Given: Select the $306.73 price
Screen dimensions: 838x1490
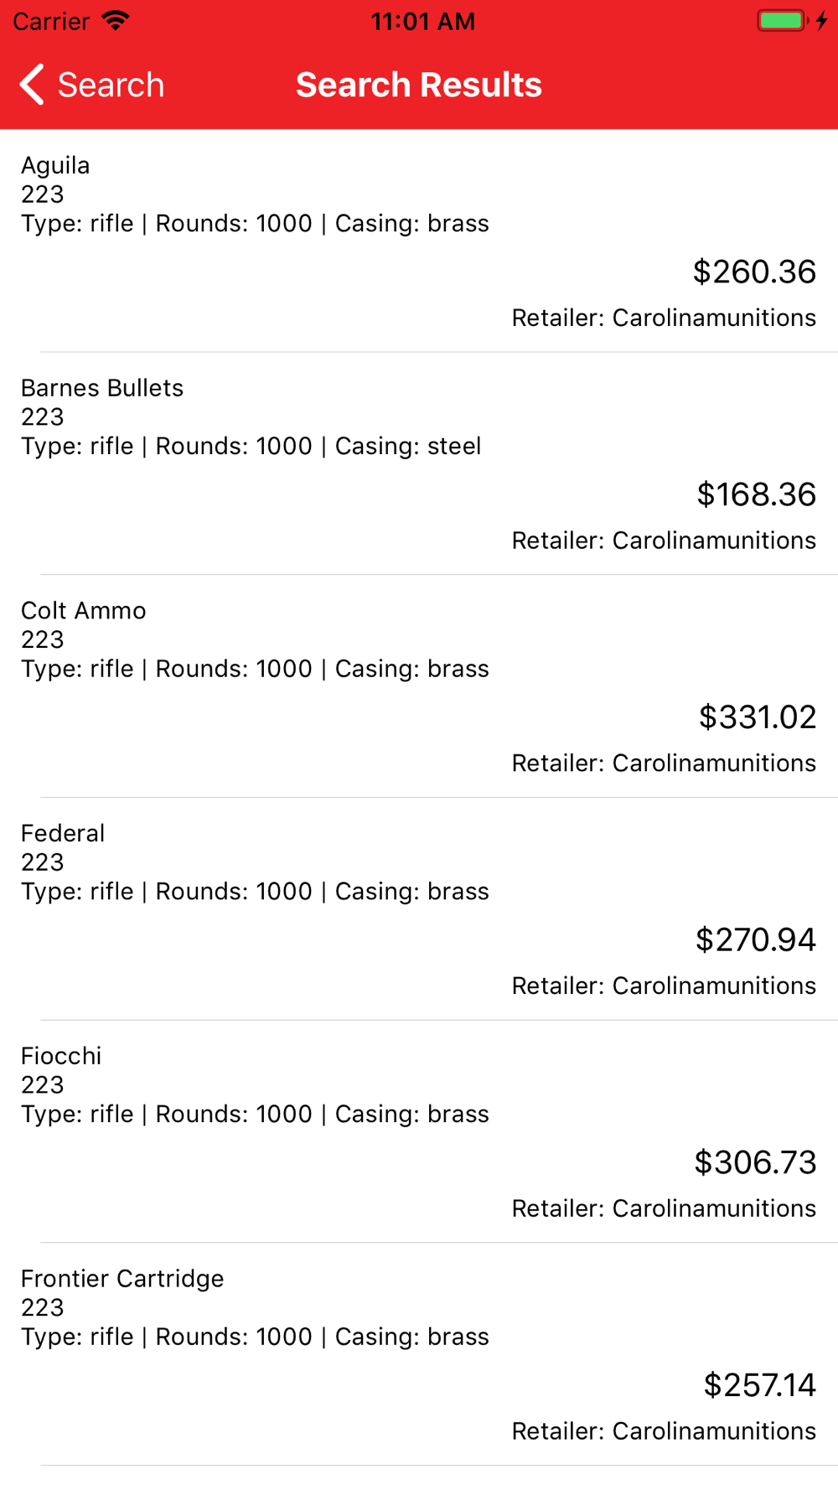Looking at the screenshot, I should [x=755, y=1162].
